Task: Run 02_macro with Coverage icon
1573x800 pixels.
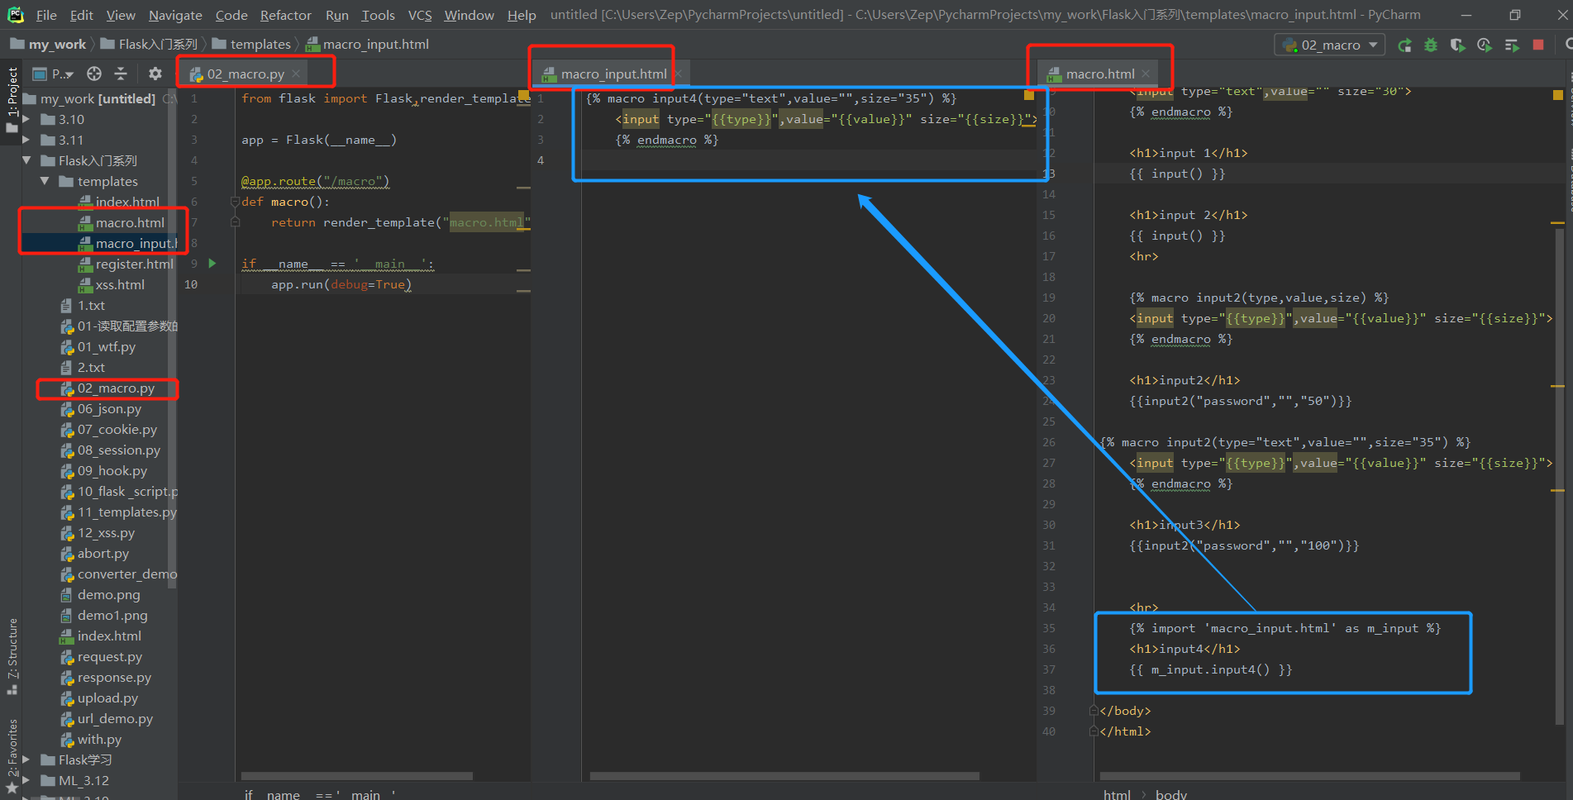Action: (x=1457, y=45)
